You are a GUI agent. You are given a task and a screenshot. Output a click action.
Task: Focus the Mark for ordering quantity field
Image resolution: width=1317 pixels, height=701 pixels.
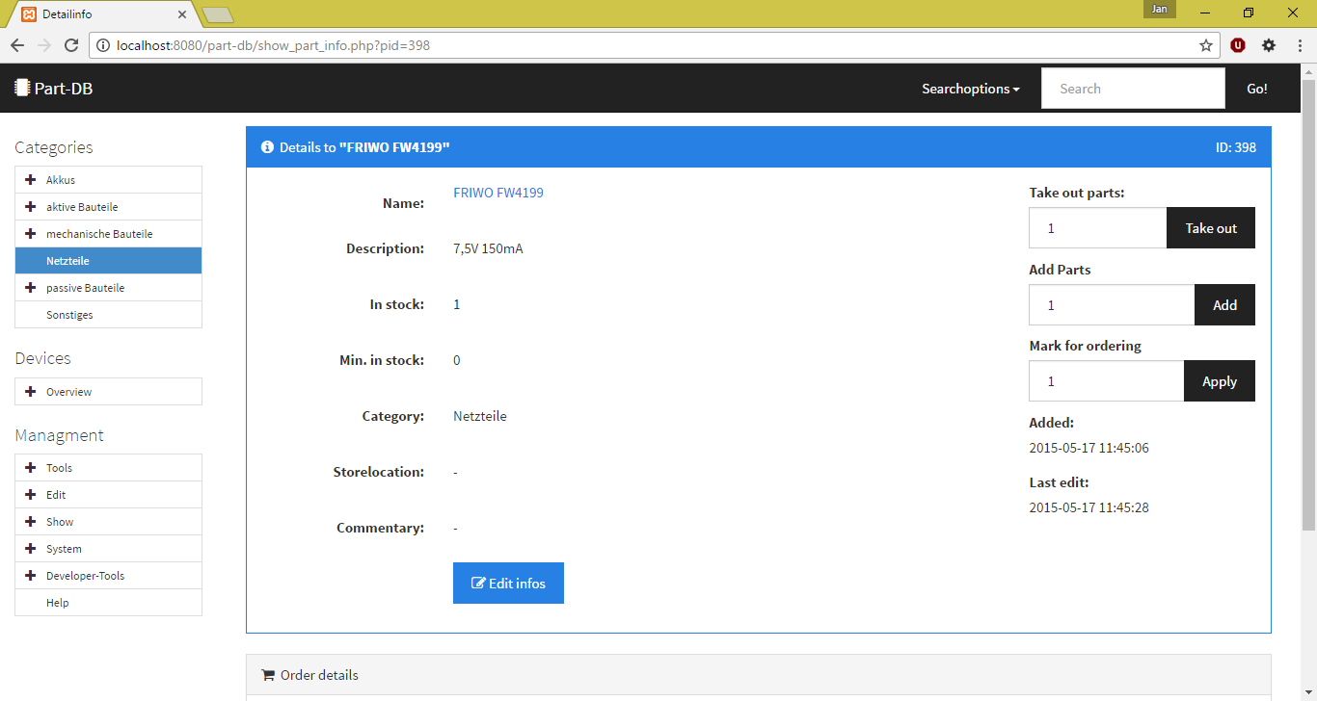point(1107,381)
